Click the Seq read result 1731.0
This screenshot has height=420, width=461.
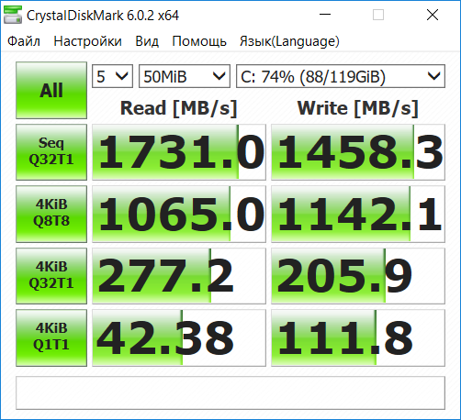click(179, 152)
